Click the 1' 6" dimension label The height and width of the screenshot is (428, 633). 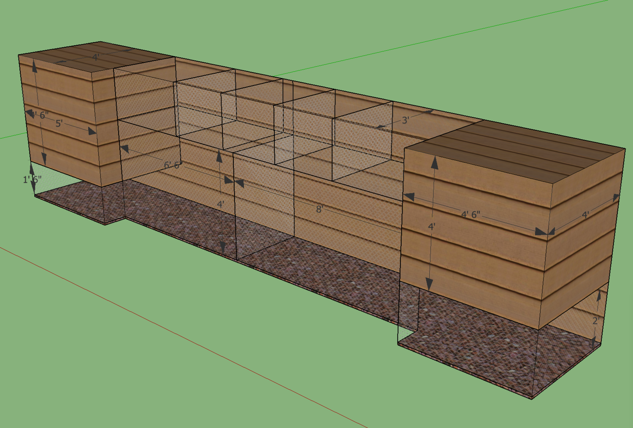click(x=32, y=179)
